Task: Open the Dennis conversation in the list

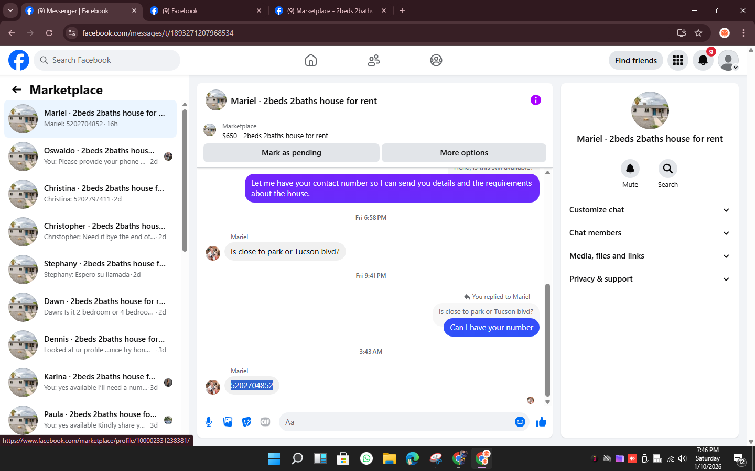Action: [90, 345]
